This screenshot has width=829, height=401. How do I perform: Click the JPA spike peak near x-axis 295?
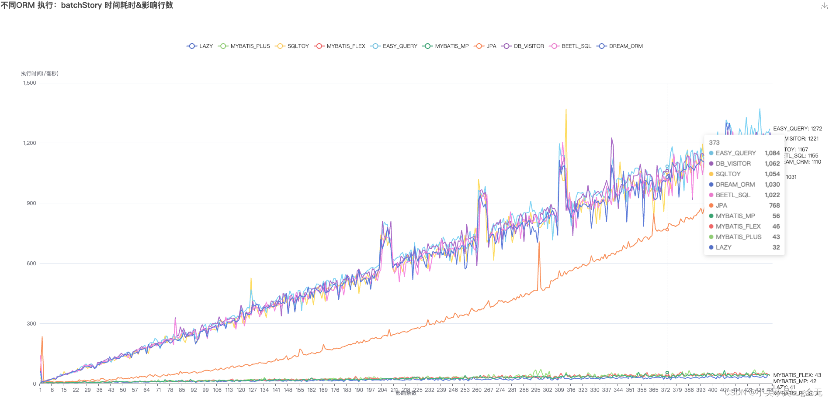point(539,243)
